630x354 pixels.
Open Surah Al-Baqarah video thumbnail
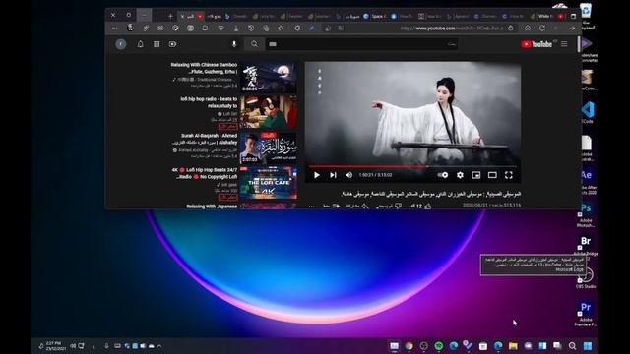pyautogui.click(x=269, y=147)
